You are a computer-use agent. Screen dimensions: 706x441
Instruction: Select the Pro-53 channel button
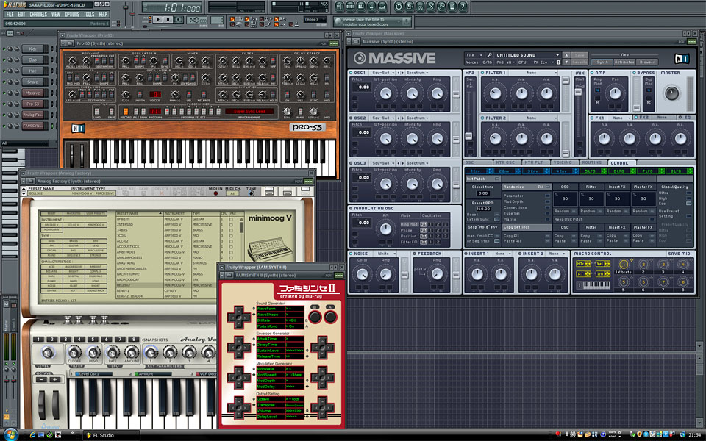(x=33, y=104)
